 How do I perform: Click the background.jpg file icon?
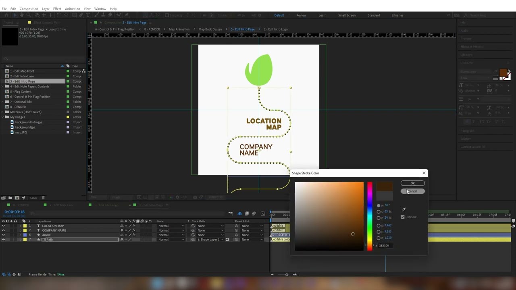point(12,127)
